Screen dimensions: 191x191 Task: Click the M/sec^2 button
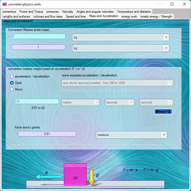coord(163,111)
